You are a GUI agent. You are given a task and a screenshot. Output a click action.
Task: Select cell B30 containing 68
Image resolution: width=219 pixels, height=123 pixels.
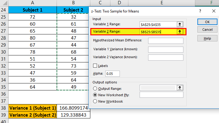pyautogui.click(x=73, y=52)
